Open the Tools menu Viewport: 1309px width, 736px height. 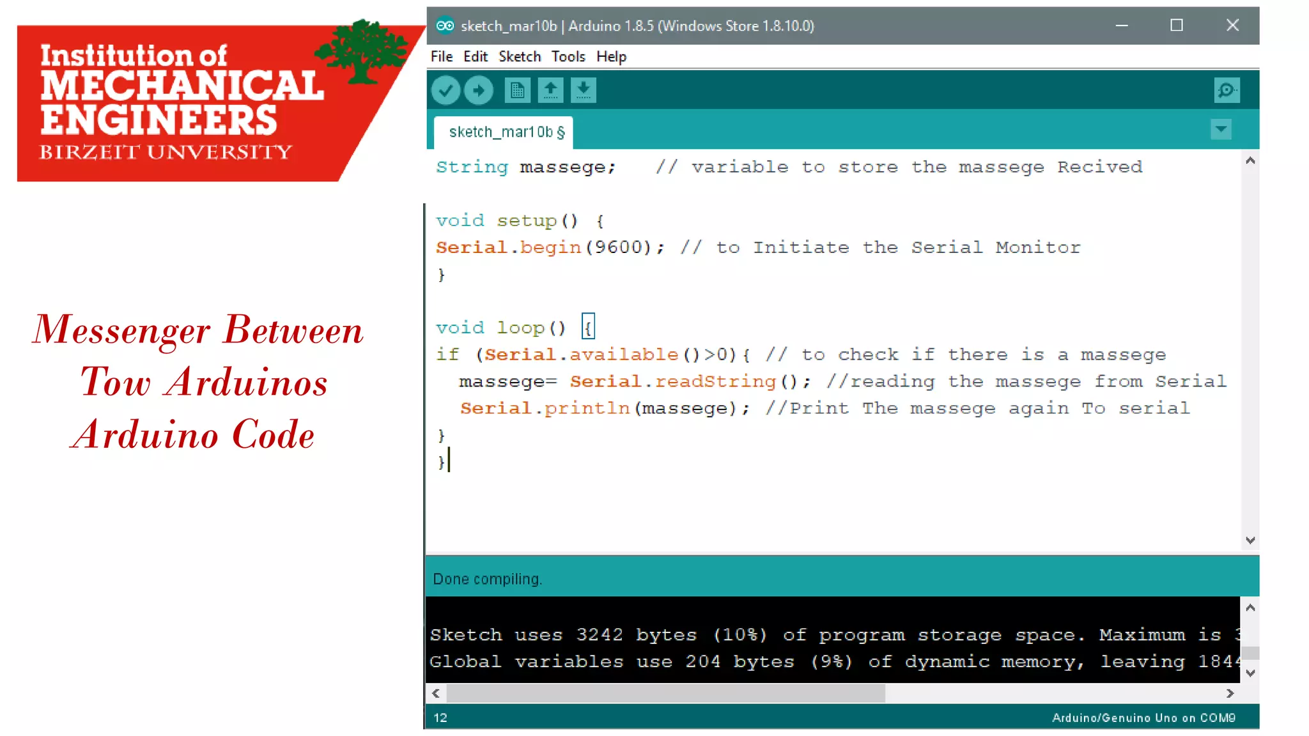point(568,57)
